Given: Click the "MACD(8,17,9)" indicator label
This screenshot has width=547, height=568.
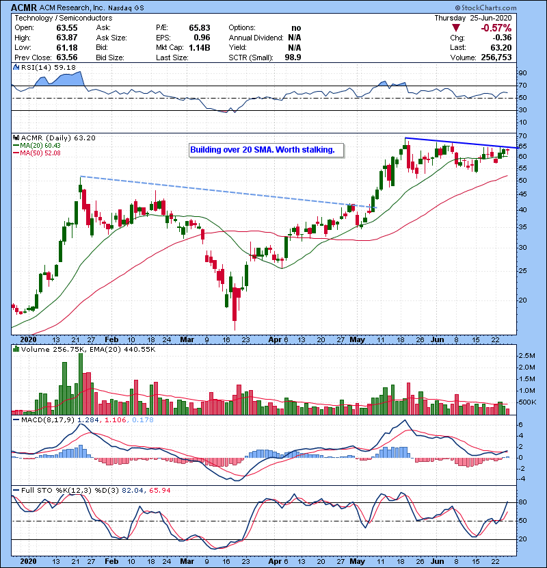Looking at the screenshot, I should point(48,420).
